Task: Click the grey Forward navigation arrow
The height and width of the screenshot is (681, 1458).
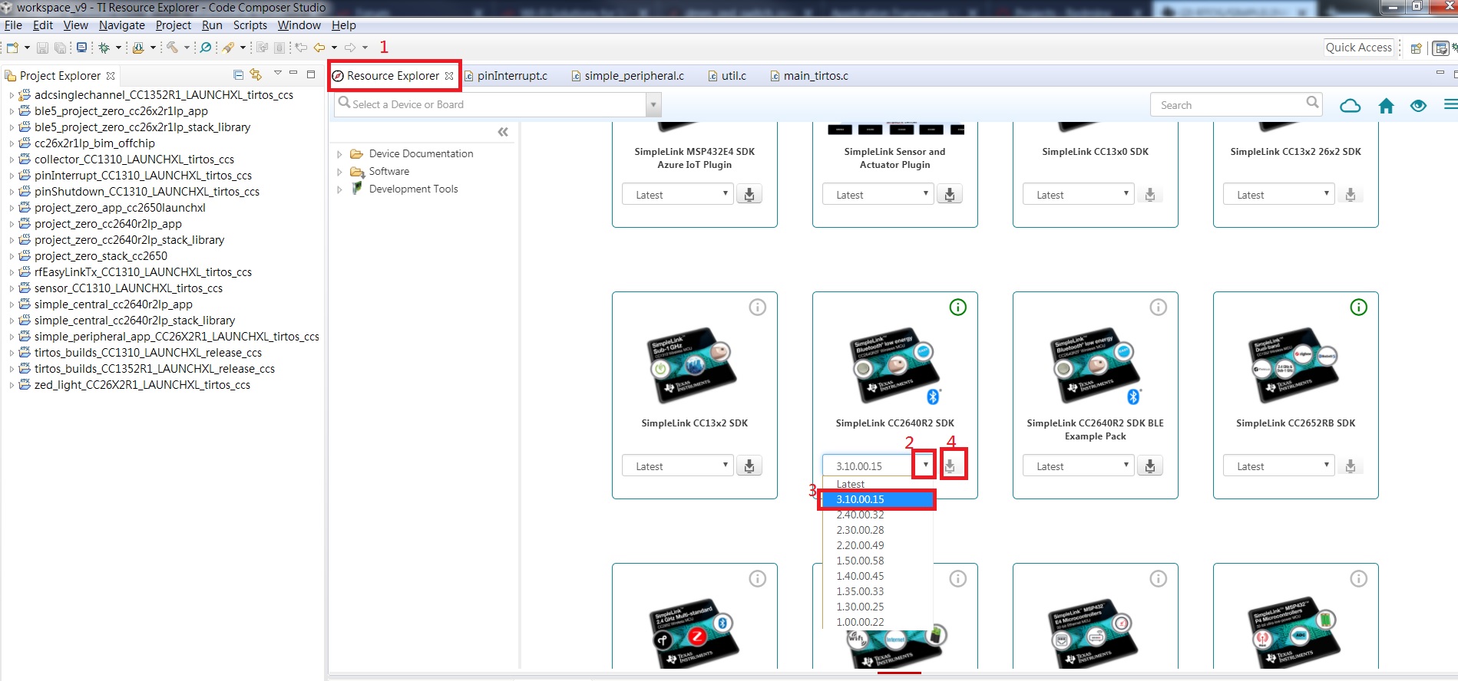Action: point(350,48)
